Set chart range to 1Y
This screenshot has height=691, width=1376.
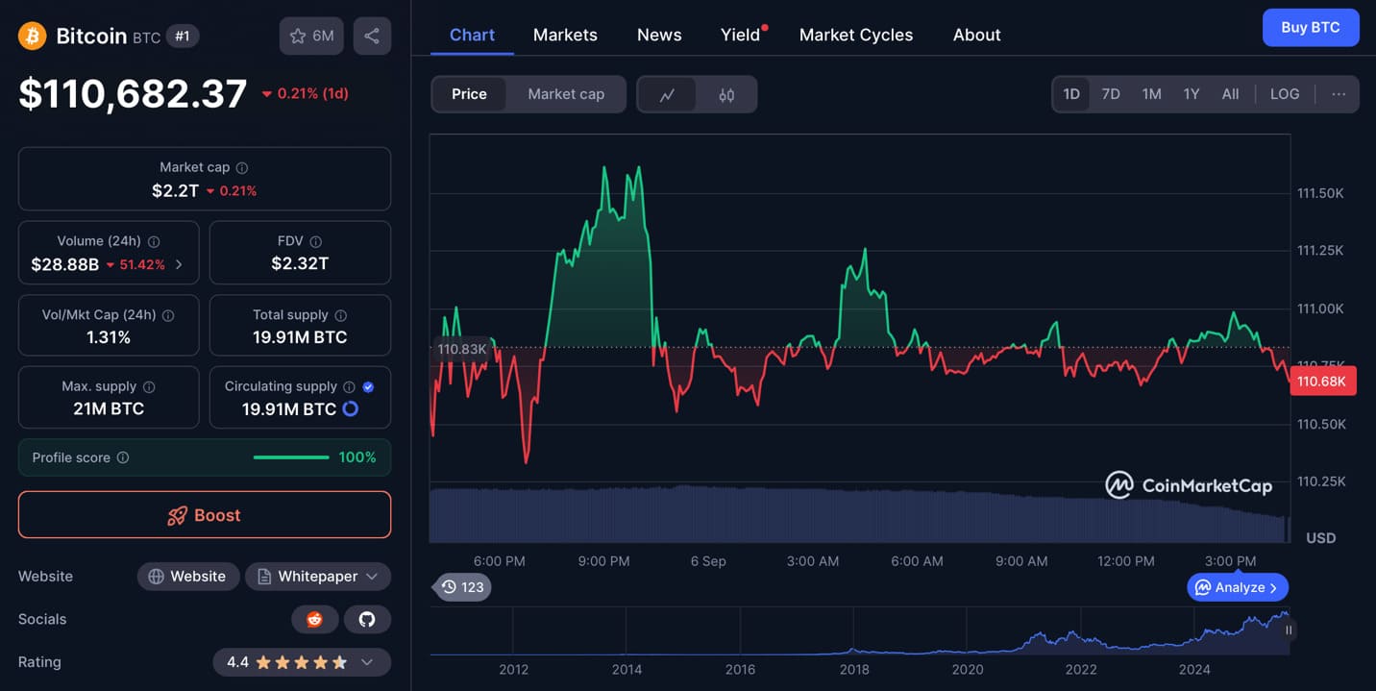tap(1192, 94)
